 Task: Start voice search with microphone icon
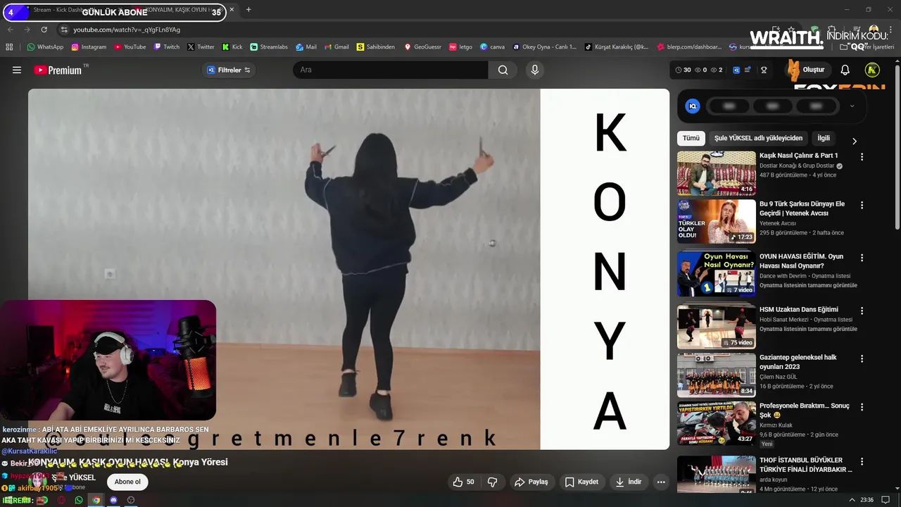pos(535,70)
